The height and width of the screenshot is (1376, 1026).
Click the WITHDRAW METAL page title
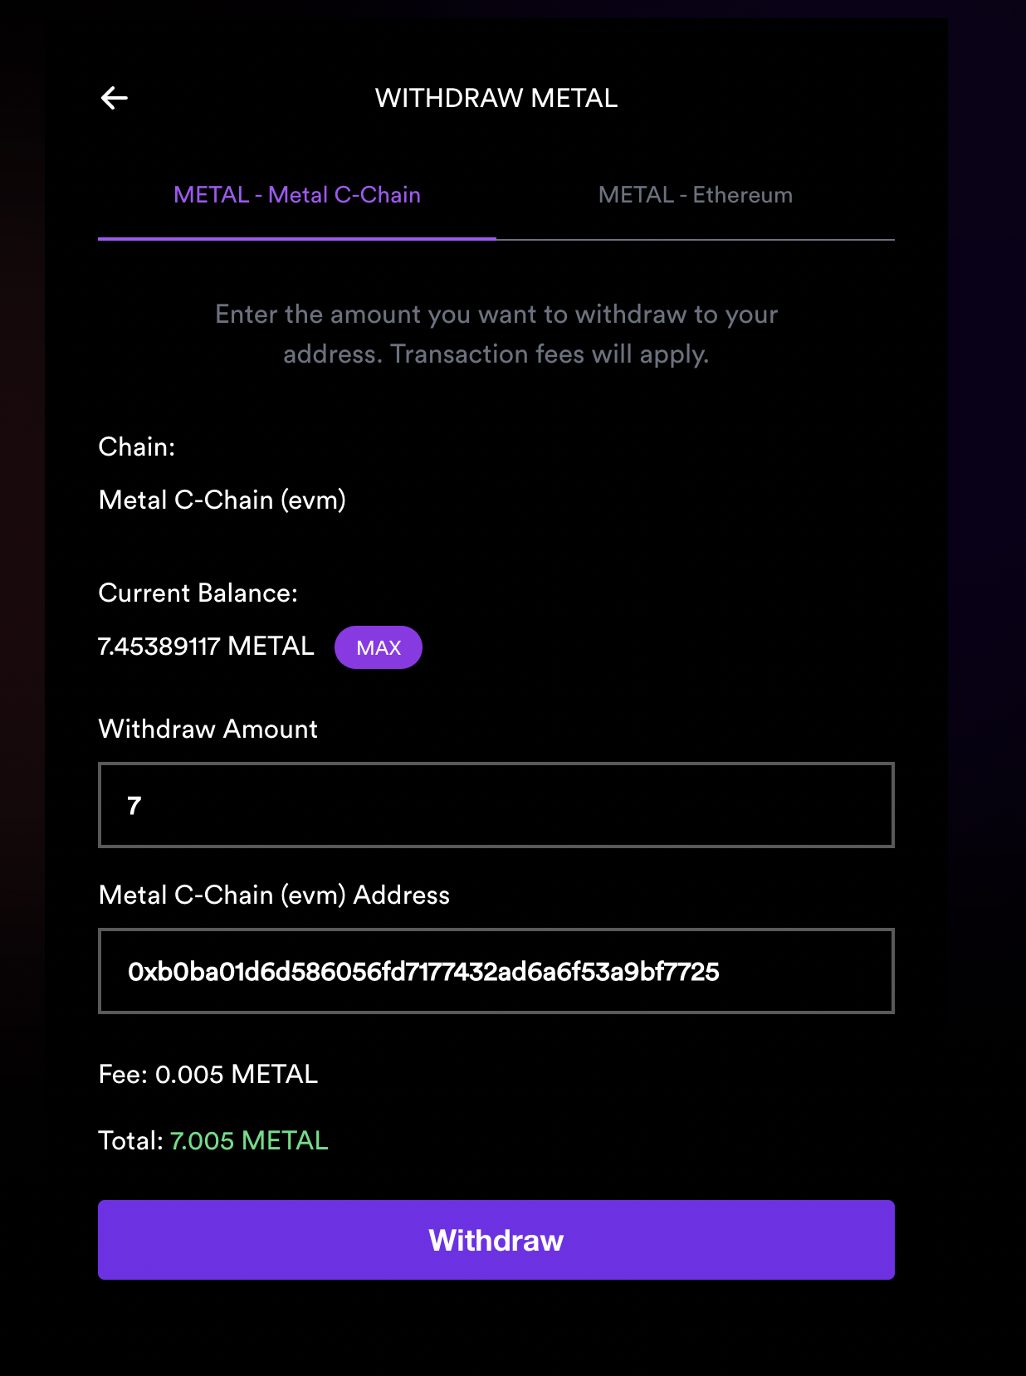pos(496,97)
